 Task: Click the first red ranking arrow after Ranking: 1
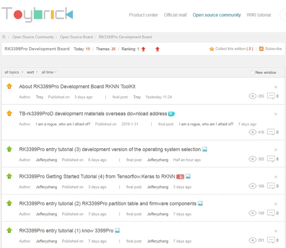point(143,49)
